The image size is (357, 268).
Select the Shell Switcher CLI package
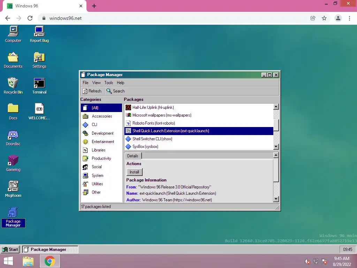[199, 139]
